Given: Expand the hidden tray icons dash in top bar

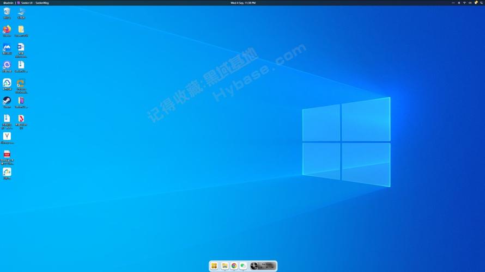Looking at the screenshot, I should pos(453,3).
